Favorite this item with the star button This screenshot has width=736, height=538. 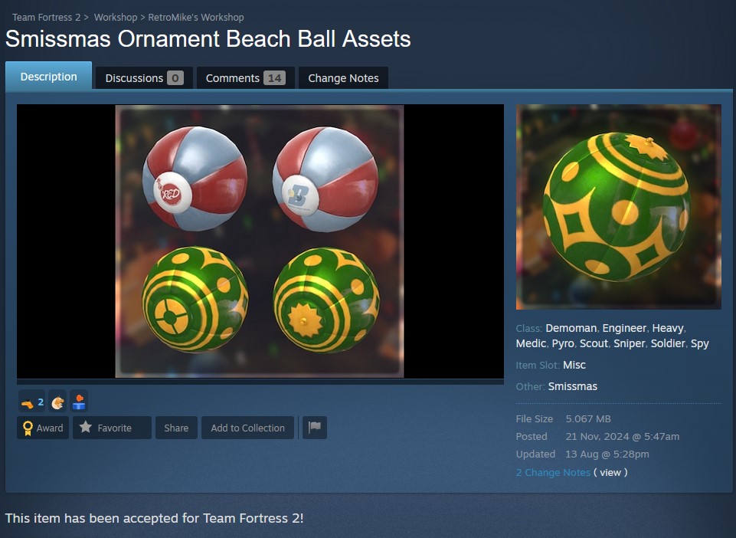pyautogui.click(x=112, y=428)
